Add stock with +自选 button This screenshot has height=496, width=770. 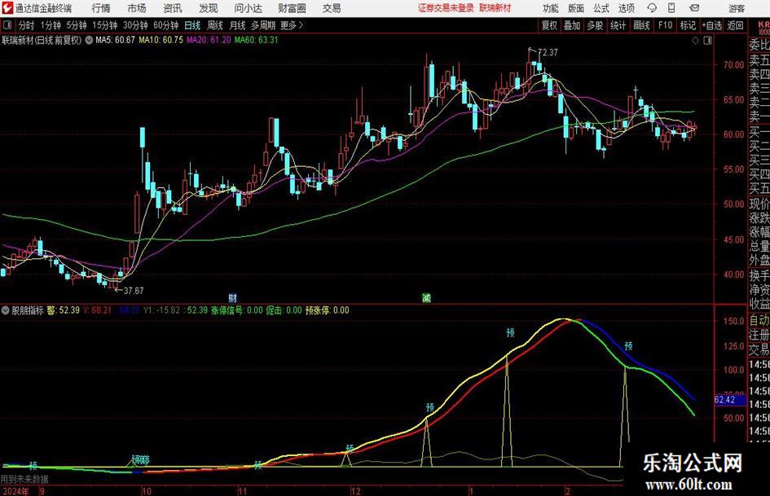[x=711, y=25]
